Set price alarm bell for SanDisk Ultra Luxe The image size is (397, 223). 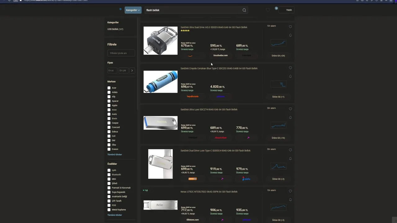(x=290, y=118)
